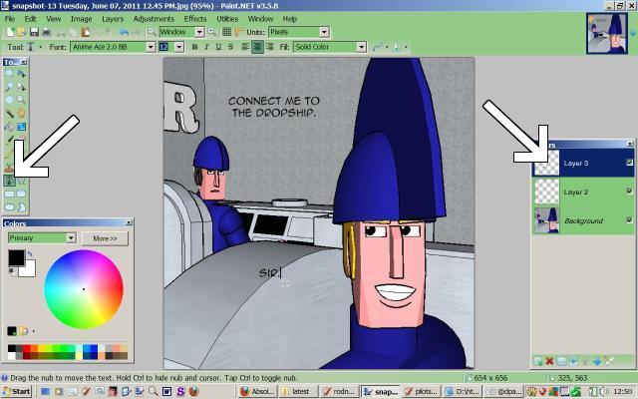The image size is (638, 399).
Task: Hide the Background layer via its checkbox
Action: 629,219
